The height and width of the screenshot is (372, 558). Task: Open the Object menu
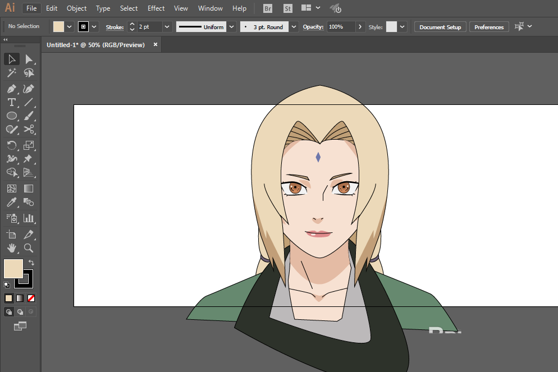(x=76, y=8)
